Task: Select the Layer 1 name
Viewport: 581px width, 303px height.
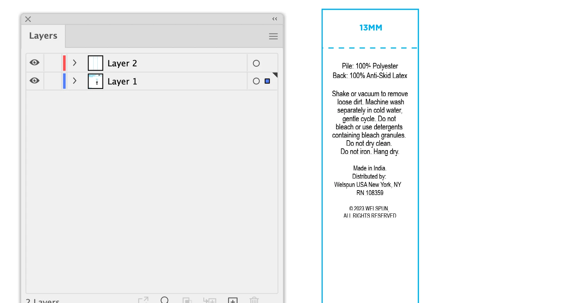Action: [x=122, y=81]
